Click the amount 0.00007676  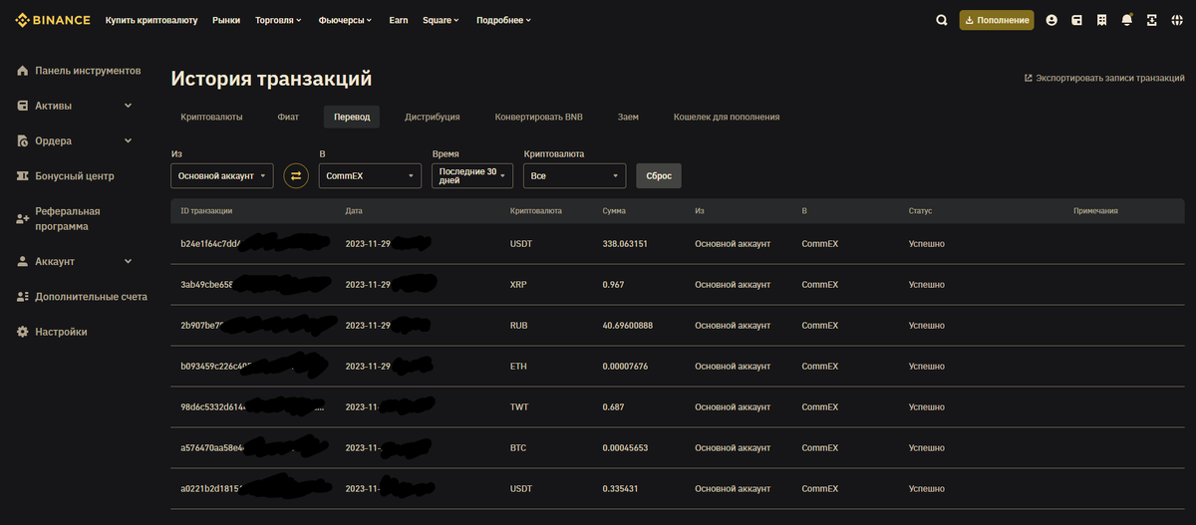[x=625, y=366]
